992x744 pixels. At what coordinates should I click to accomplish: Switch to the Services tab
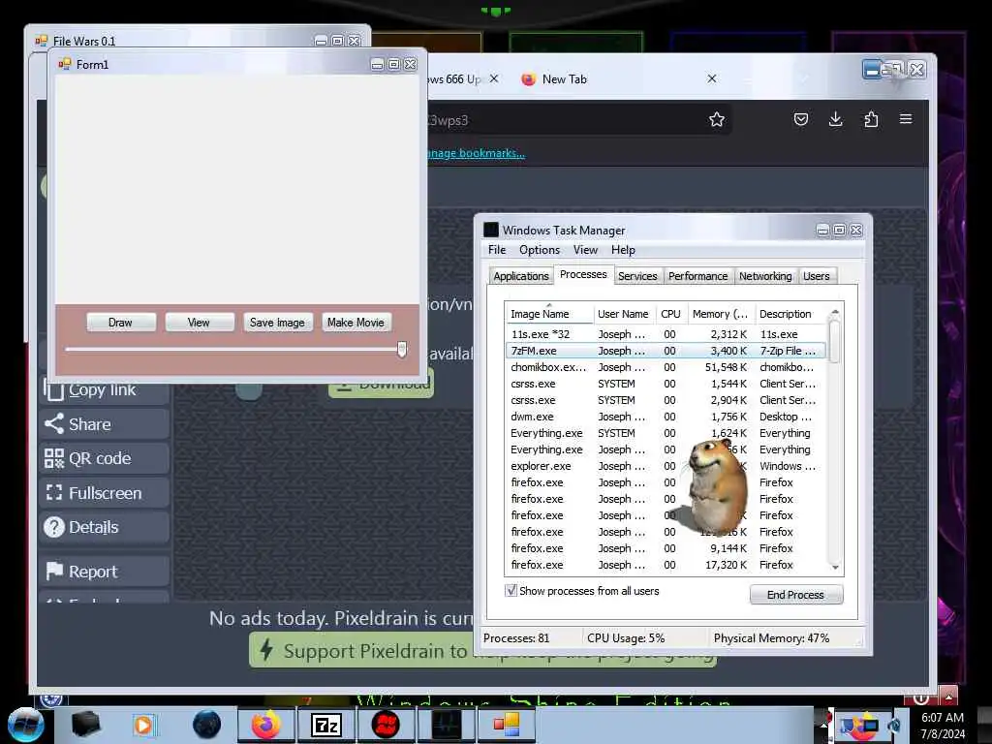pos(637,276)
